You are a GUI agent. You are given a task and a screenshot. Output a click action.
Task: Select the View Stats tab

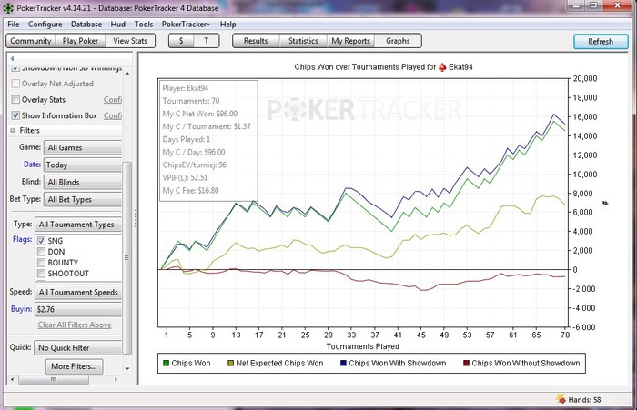pyautogui.click(x=130, y=41)
